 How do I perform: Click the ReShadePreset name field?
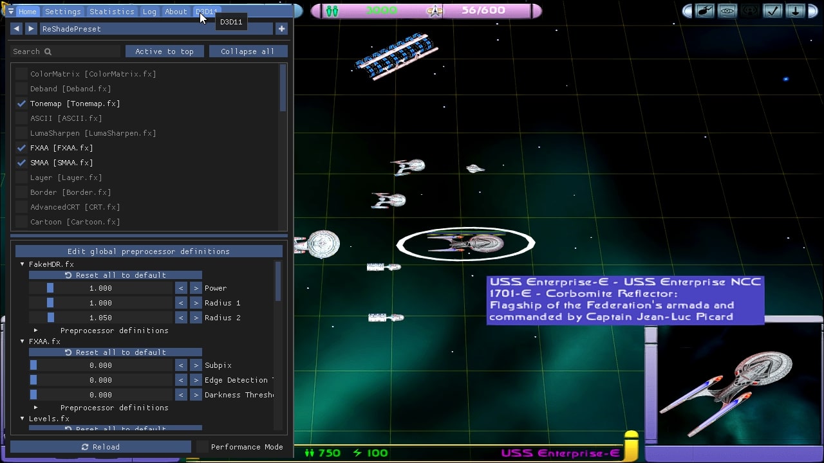pos(156,29)
